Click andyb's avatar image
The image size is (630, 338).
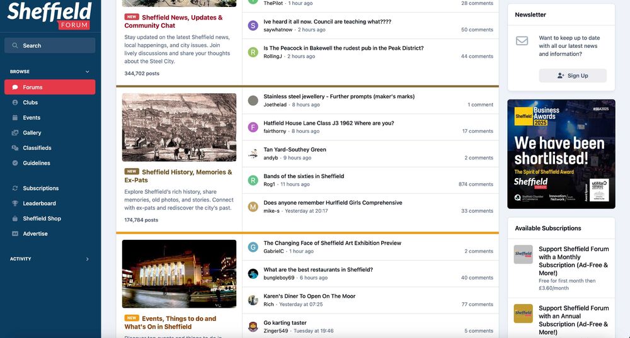tap(253, 154)
